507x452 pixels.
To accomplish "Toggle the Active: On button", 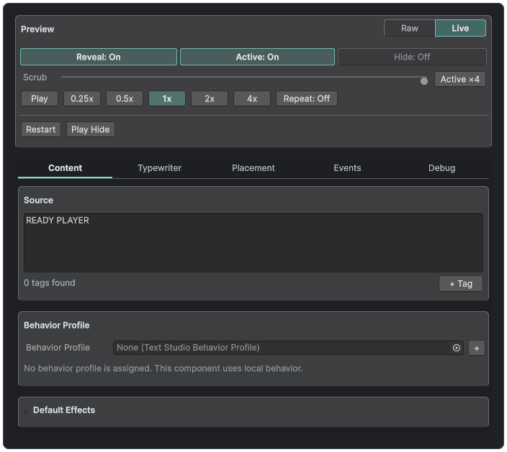I will pyautogui.click(x=257, y=57).
